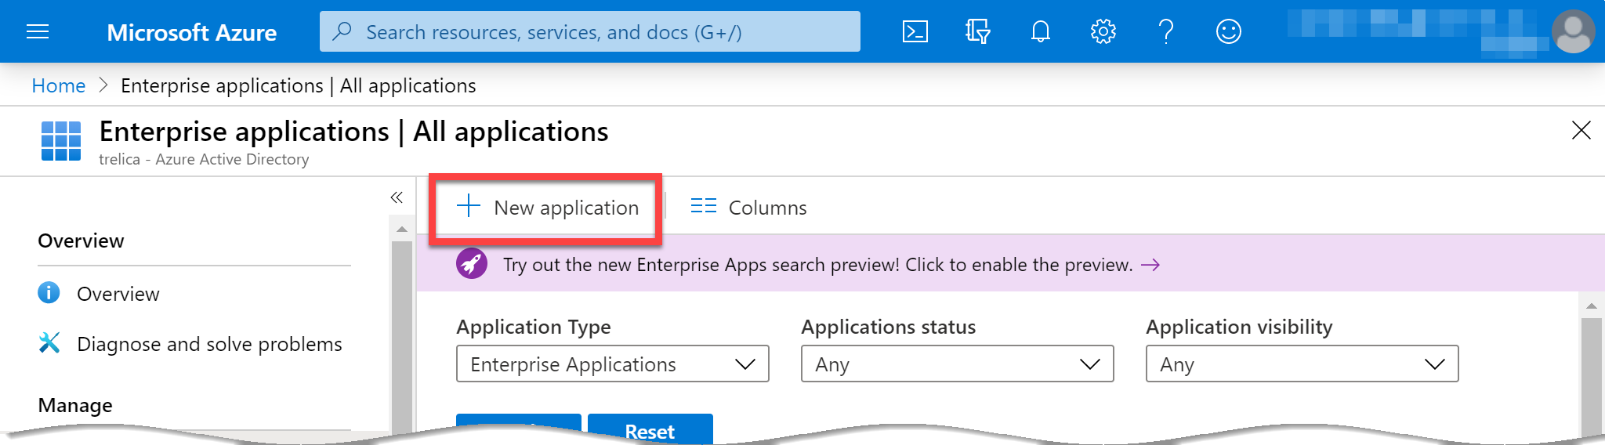Open the Application Type dropdown

pos(613,364)
